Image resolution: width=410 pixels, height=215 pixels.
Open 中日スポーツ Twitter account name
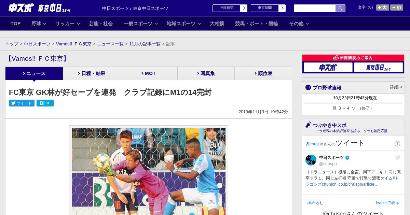click(331, 158)
